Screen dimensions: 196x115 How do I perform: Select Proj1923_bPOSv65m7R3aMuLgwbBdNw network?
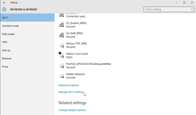tap(89, 64)
